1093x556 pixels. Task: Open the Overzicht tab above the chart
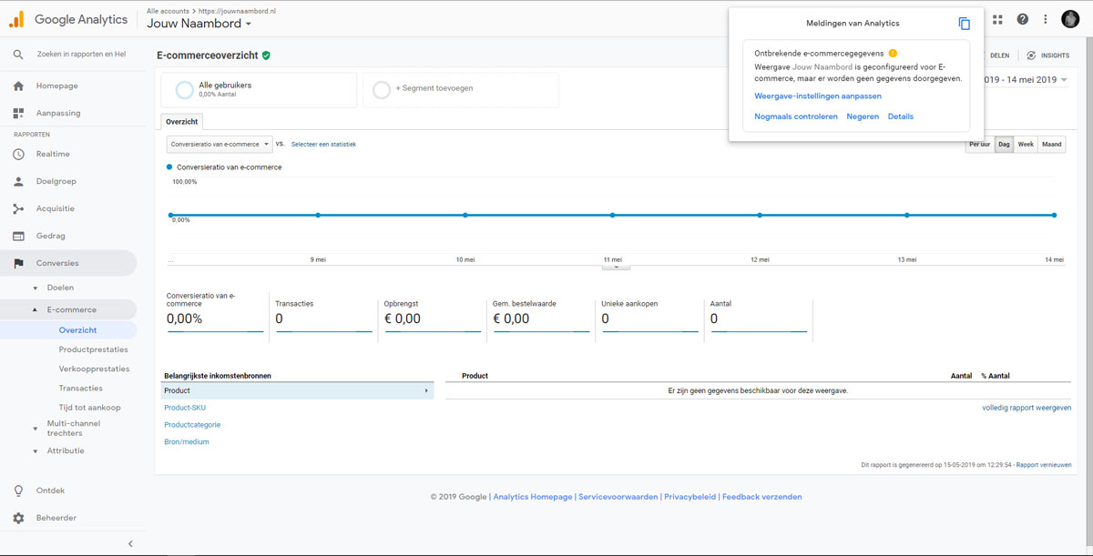(181, 122)
